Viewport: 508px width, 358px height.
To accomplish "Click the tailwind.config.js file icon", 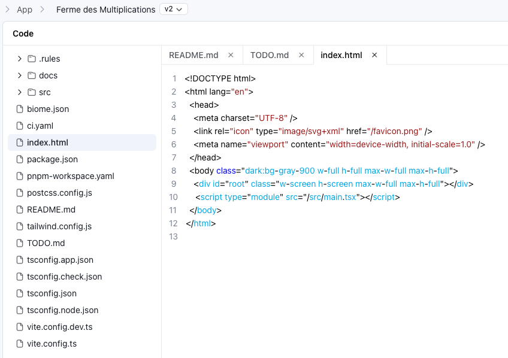I will point(19,226).
